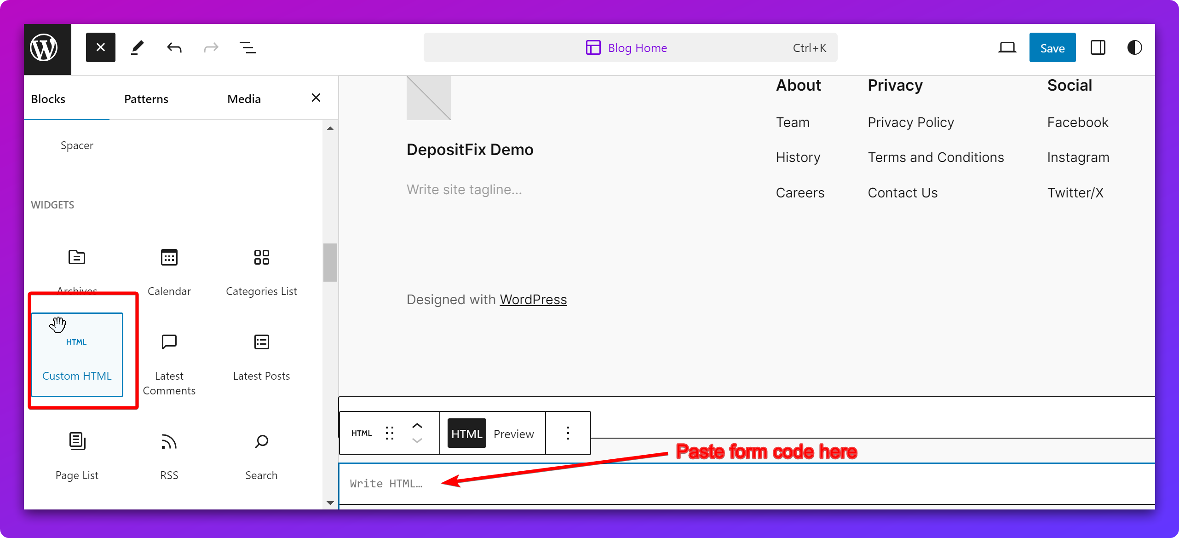1179x538 pixels.
Task: Switch to the Media tab
Action: (244, 99)
